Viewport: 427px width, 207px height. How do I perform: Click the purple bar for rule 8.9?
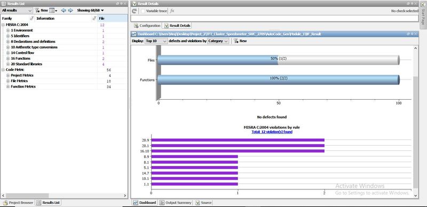coord(194,157)
